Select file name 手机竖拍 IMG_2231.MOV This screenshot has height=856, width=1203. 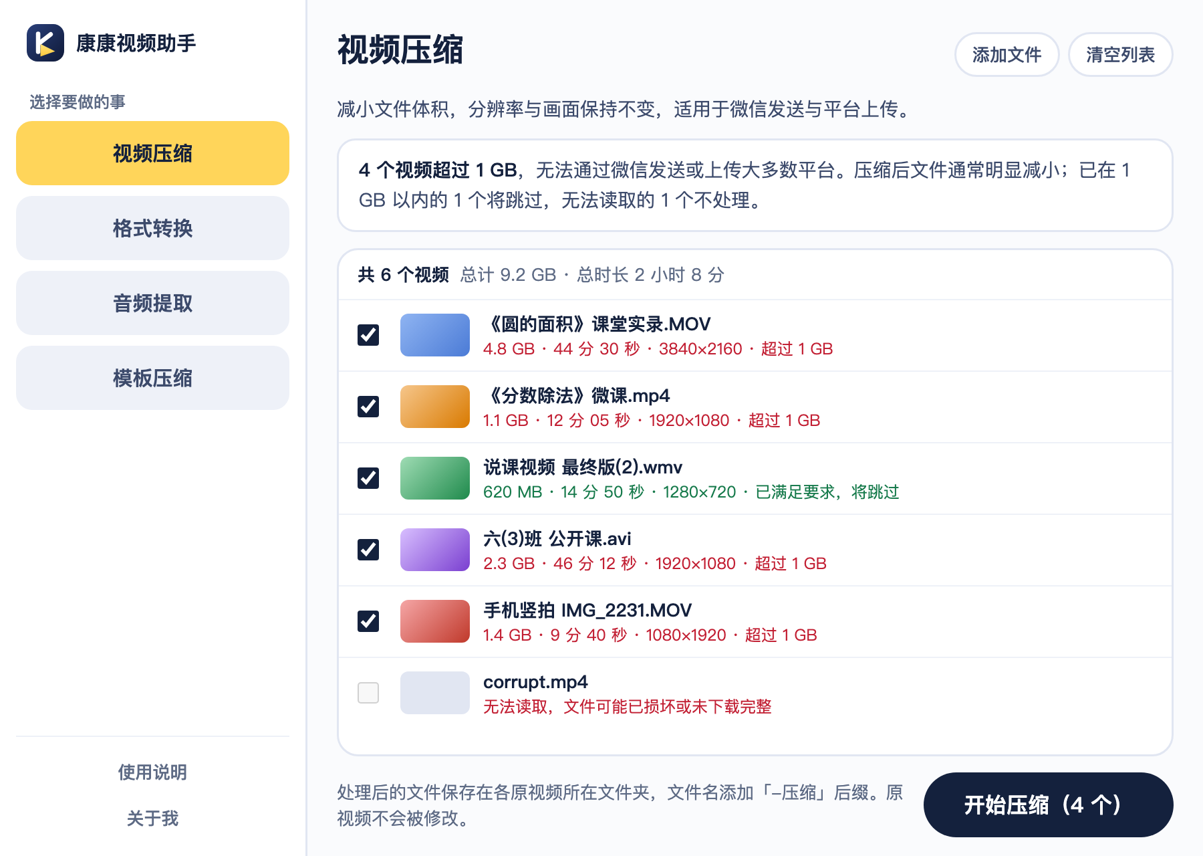point(587,611)
